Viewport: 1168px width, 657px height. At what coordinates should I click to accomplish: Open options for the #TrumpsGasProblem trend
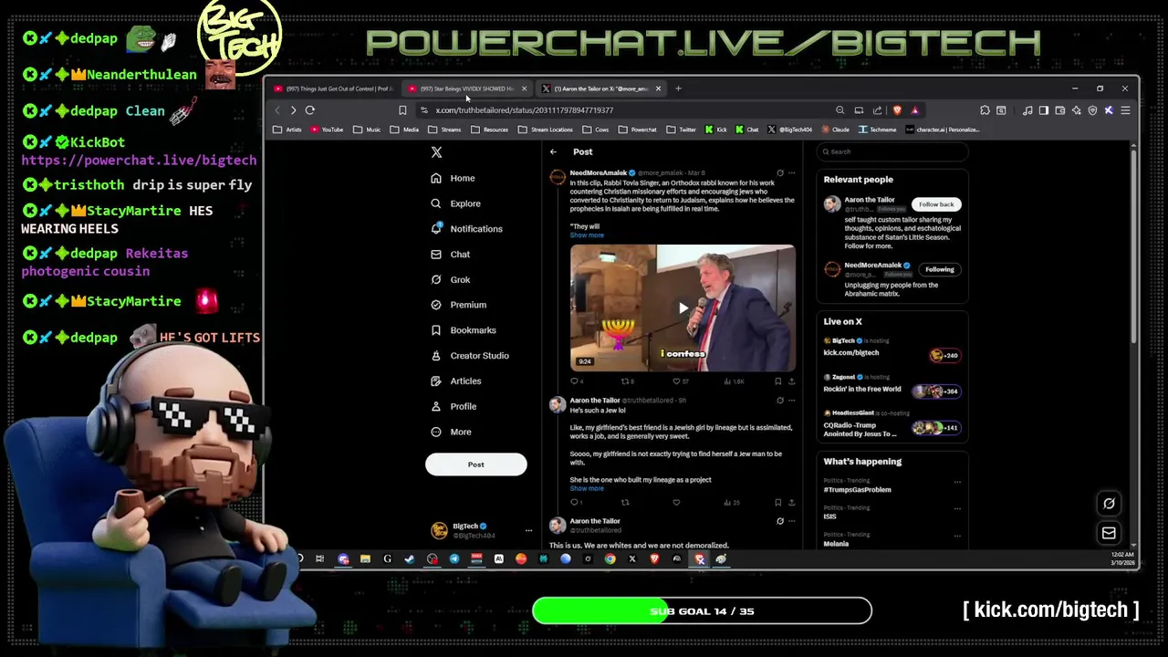[x=957, y=482]
